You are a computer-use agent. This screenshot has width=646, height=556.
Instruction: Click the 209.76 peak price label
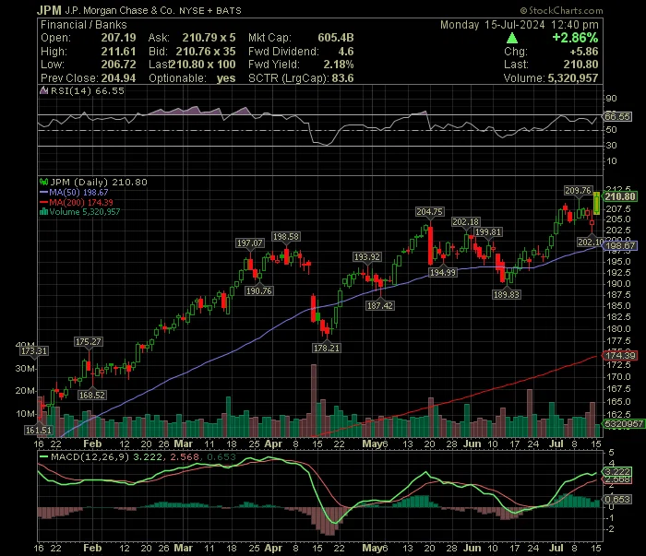coord(578,191)
